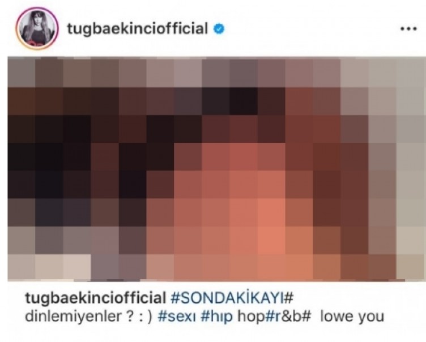Click the brightest orange block of pixelated photo
This screenshot has height=342, width=426.
pyautogui.click(x=271, y=239)
